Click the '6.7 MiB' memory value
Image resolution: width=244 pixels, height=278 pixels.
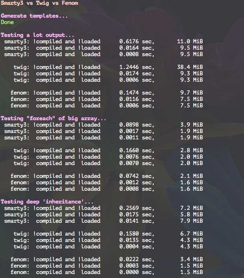coord(192,234)
